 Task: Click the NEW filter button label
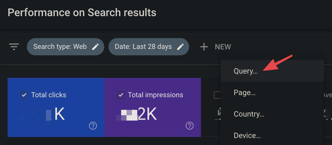223,47
